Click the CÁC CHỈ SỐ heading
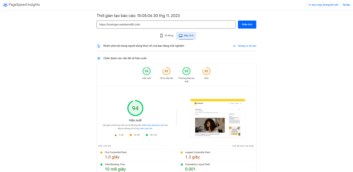Screen dimensions: 353x172 pos(104,146)
